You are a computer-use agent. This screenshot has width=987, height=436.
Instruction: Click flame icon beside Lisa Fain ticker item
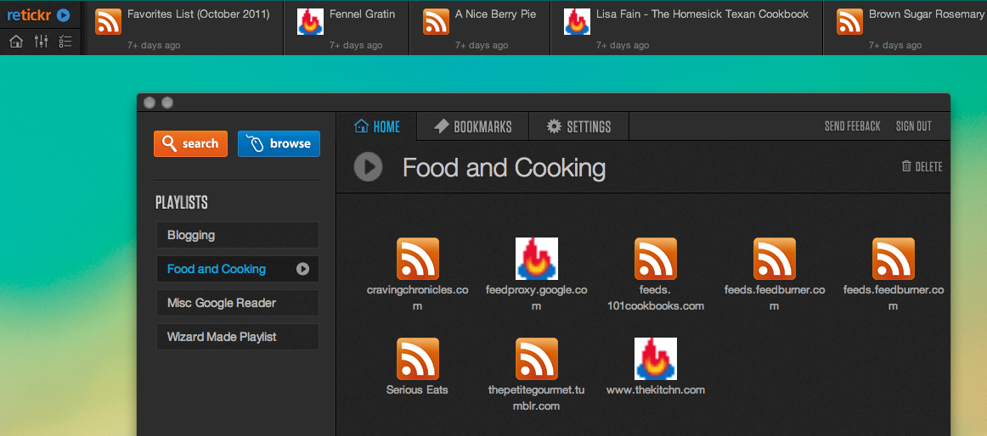click(578, 21)
